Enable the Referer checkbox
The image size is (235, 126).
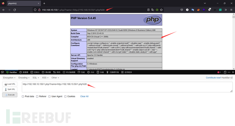coord(37,96)
